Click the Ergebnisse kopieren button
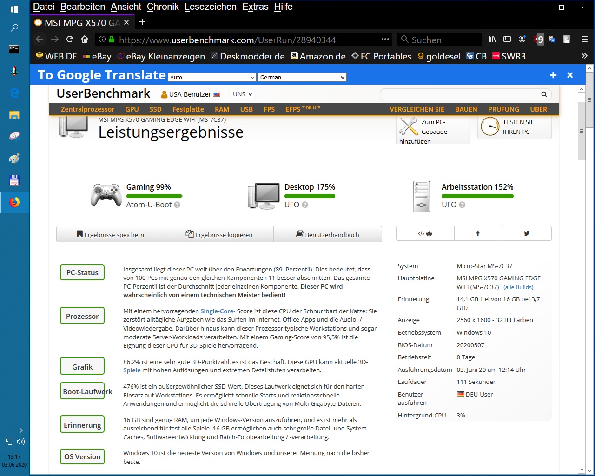Viewport: 595px width, 476px height. 219,234
